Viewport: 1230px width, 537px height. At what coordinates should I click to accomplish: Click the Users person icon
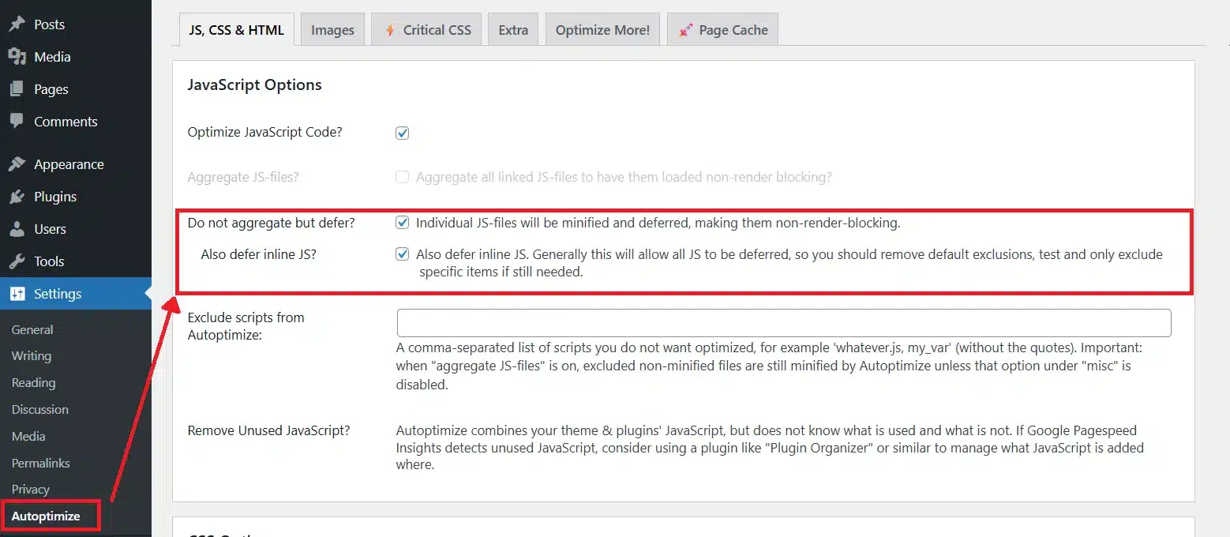17,229
